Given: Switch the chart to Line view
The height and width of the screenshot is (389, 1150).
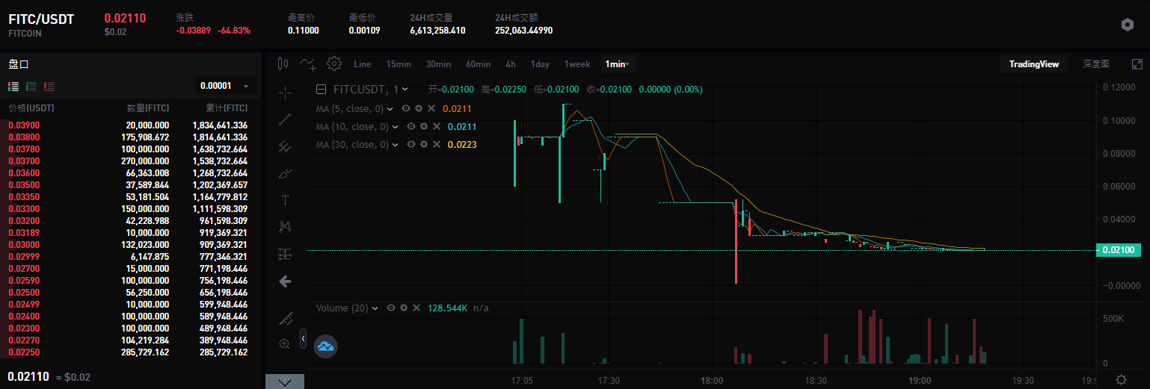Looking at the screenshot, I should 362,64.
